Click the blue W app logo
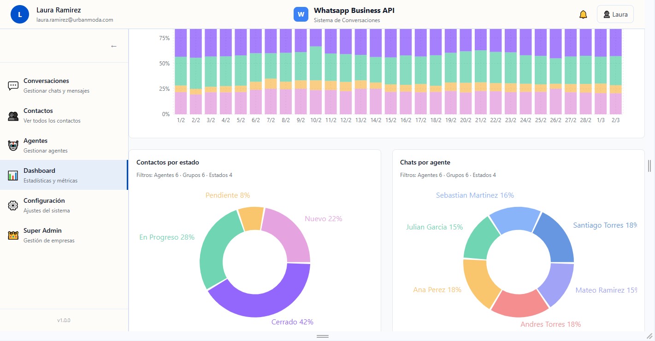Image resolution: width=655 pixels, height=341 pixels. coord(301,14)
